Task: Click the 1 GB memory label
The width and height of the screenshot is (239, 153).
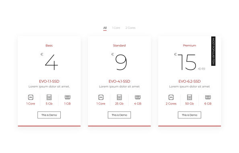Action: tap(67, 104)
